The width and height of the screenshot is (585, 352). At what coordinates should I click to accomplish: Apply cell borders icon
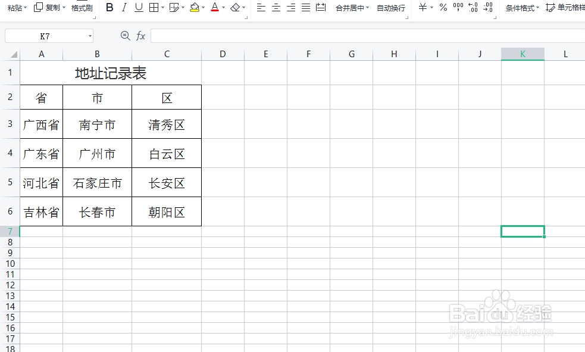(x=154, y=7)
